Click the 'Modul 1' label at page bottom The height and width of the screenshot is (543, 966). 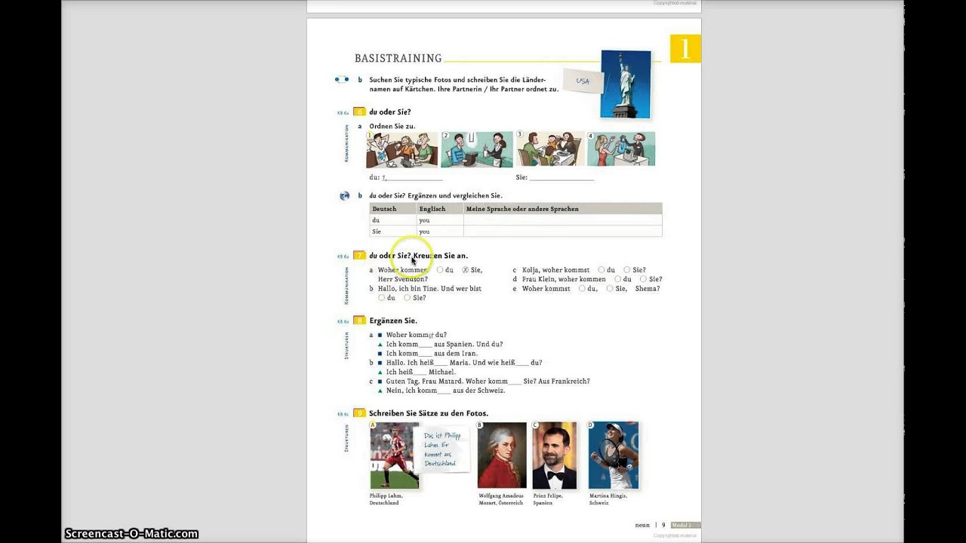685,525
